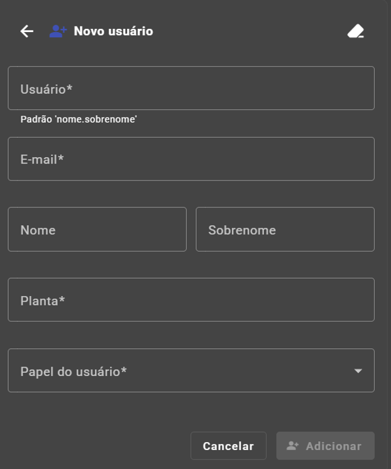Focus the Planta input field
The image size is (391, 469).
(x=191, y=300)
